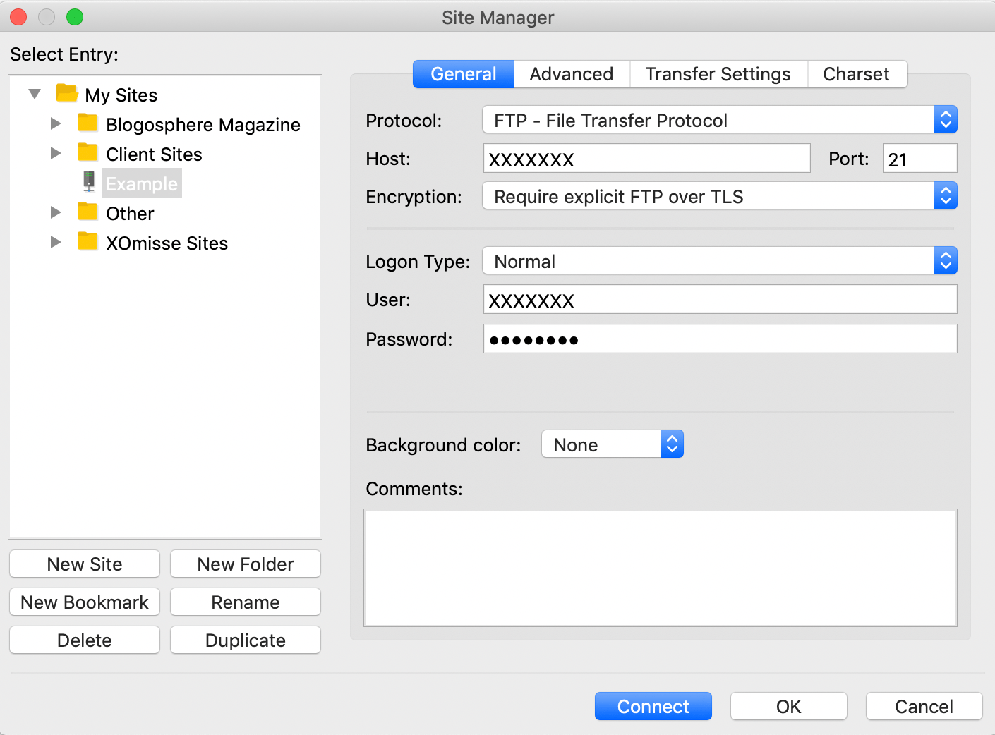Add a New Bookmark
The image size is (995, 735).
[85, 602]
